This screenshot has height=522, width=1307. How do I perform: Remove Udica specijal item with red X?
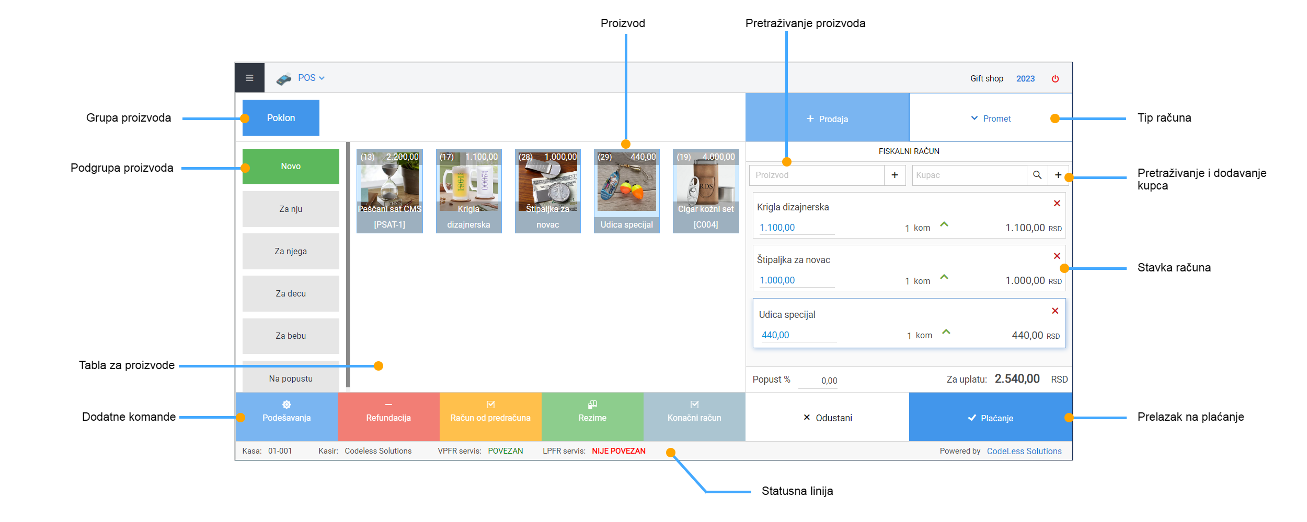coord(1055,311)
